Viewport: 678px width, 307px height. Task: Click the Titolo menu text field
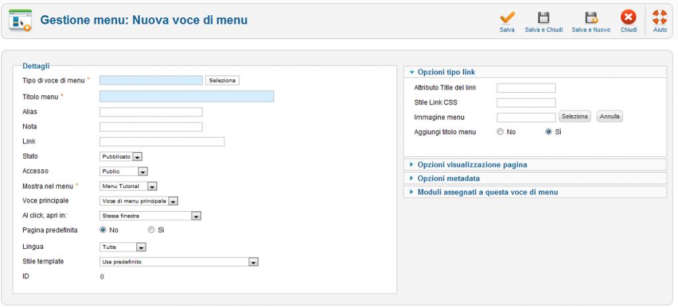tap(187, 97)
